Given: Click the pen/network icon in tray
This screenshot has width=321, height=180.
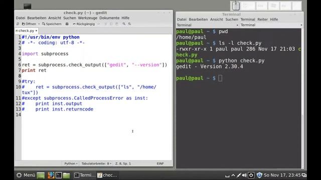Looking at the screenshot, I should click(239, 175).
